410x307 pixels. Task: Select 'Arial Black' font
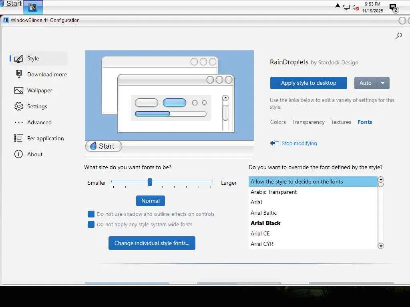coord(313,223)
